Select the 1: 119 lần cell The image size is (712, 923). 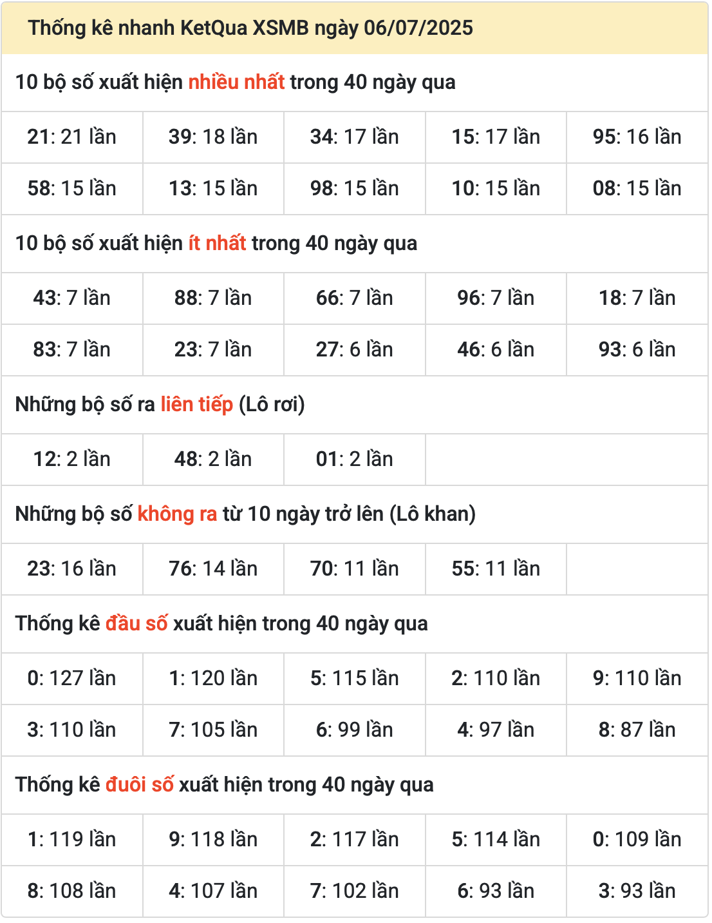point(72,840)
